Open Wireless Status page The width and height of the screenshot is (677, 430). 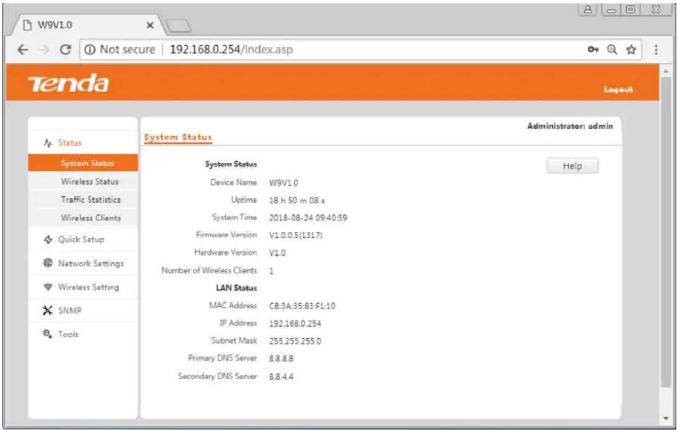pyautogui.click(x=83, y=181)
